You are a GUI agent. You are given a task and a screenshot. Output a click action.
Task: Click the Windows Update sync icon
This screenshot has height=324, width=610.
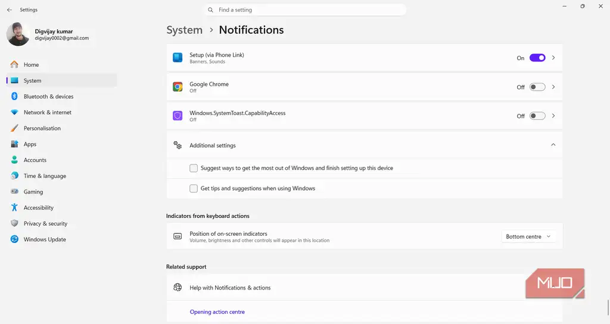click(14, 239)
